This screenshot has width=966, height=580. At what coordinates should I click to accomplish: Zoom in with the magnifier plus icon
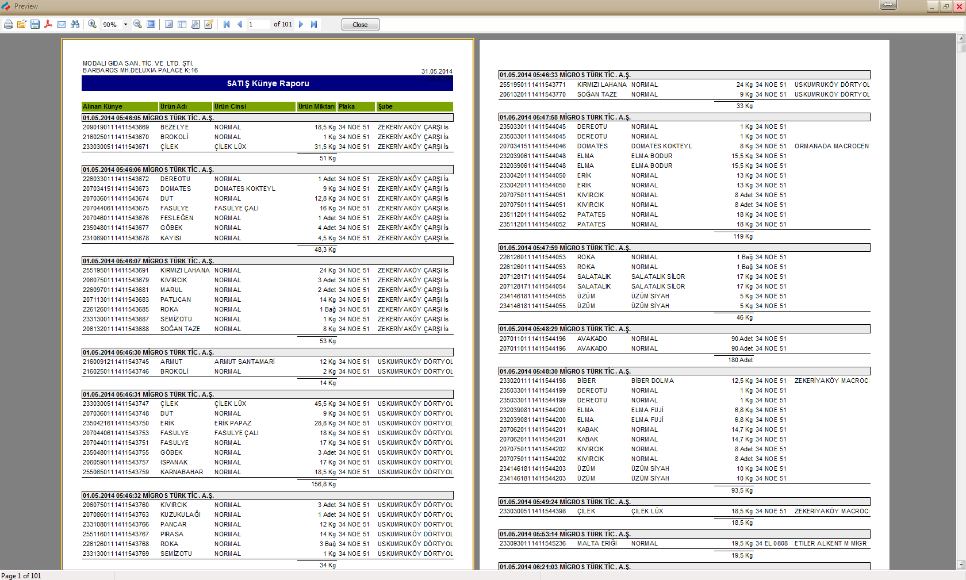click(92, 24)
